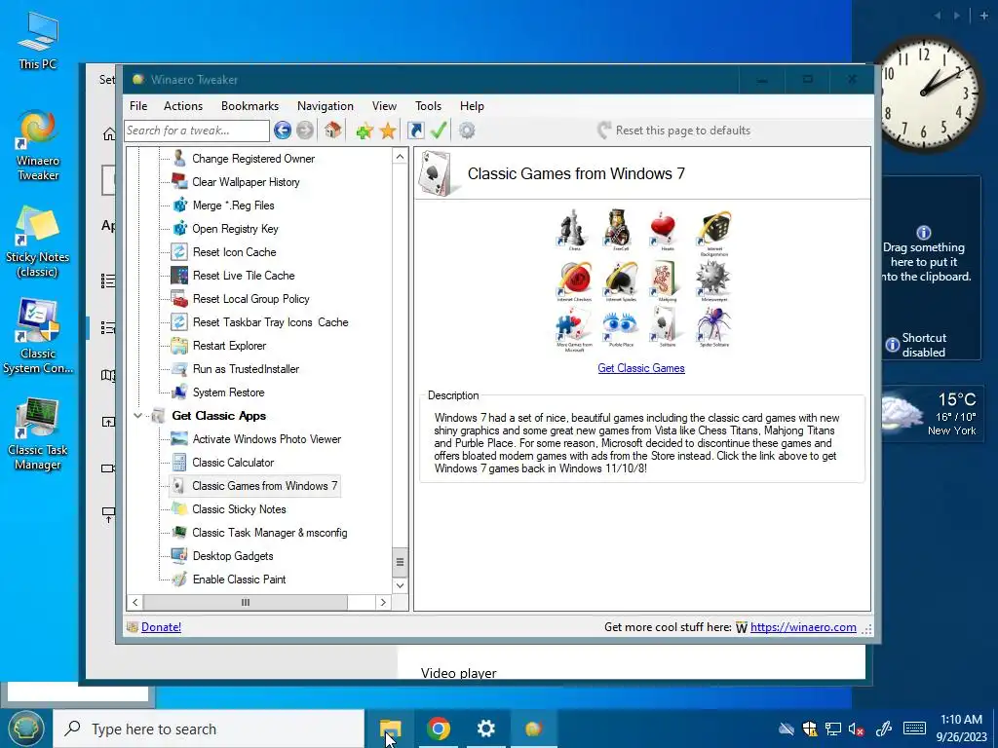The width and height of the screenshot is (998, 748).
Task: Click the Donate! link
Action: [161, 627]
